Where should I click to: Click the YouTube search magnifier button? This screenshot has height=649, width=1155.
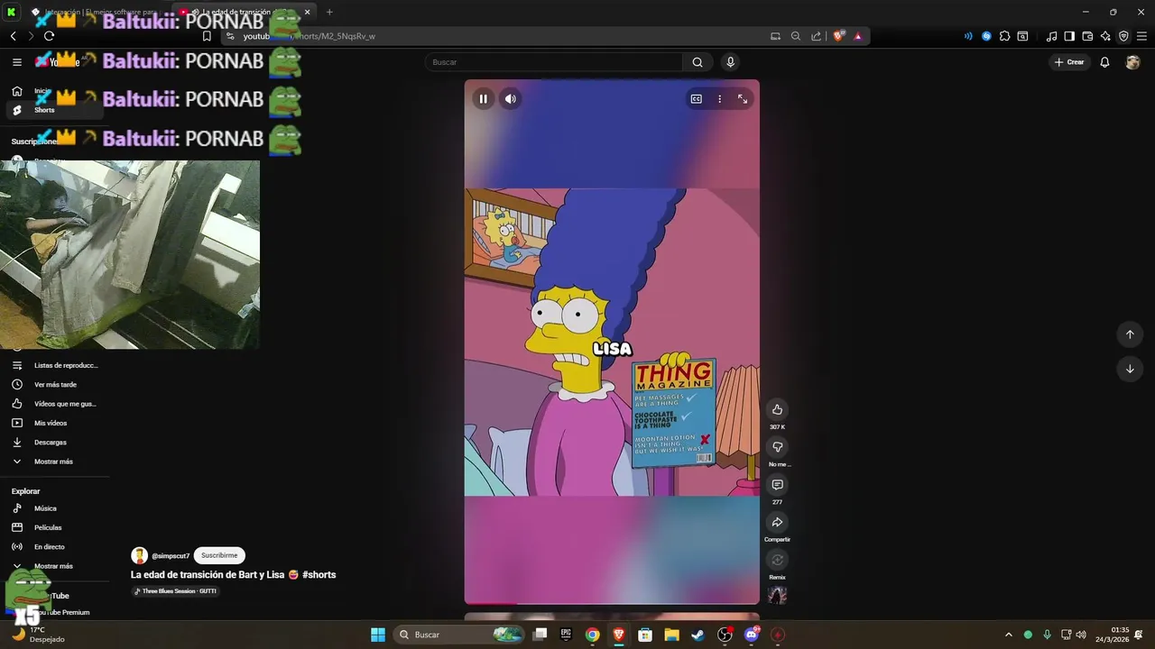pyautogui.click(x=698, y=62)
